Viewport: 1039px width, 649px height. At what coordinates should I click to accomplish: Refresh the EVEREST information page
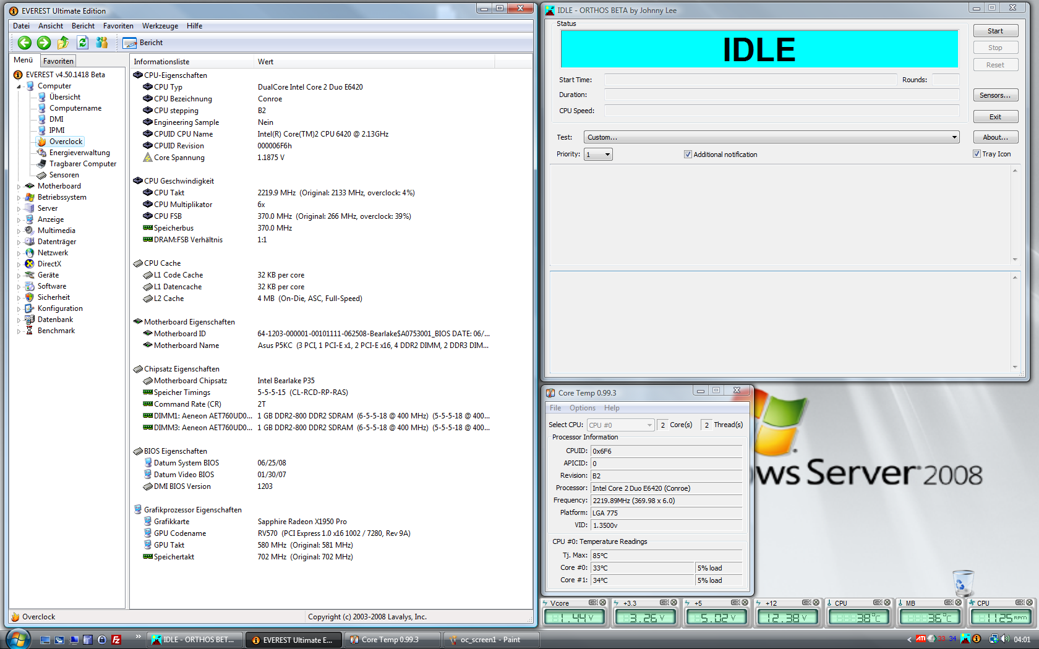tap(83, 43)
